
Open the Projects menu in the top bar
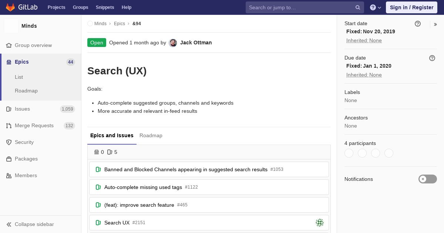point(56,7)
